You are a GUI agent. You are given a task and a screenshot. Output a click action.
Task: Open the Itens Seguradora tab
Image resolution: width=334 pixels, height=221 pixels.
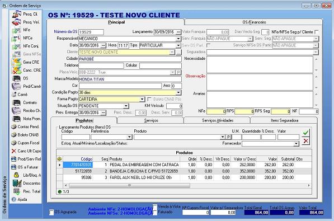point(284,120)
